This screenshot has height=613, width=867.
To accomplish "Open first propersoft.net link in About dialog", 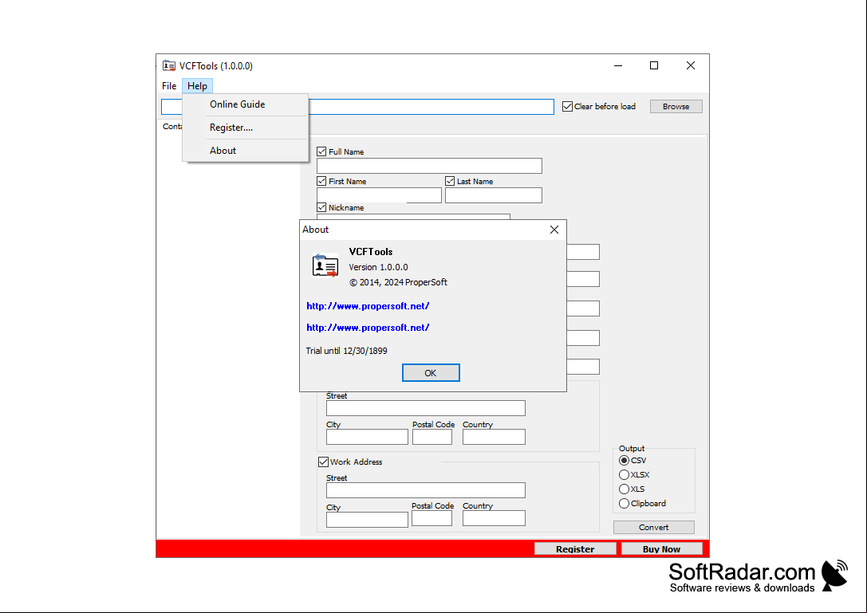I will 368,306.
